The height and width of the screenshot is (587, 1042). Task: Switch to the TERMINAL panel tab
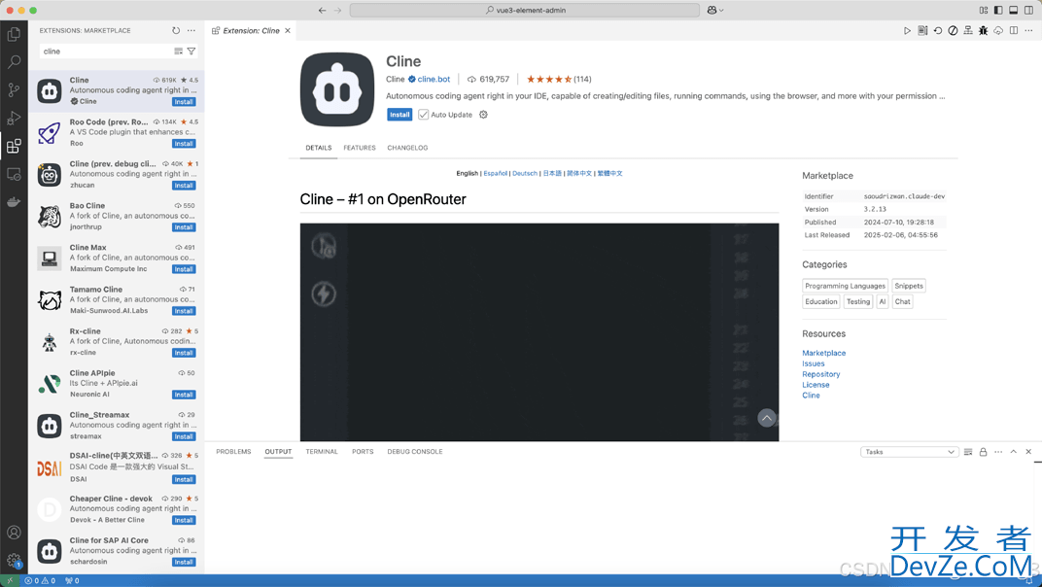(x=322, y=452)
